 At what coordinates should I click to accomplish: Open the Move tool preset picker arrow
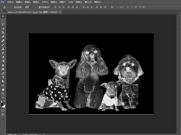click(8, 7)
